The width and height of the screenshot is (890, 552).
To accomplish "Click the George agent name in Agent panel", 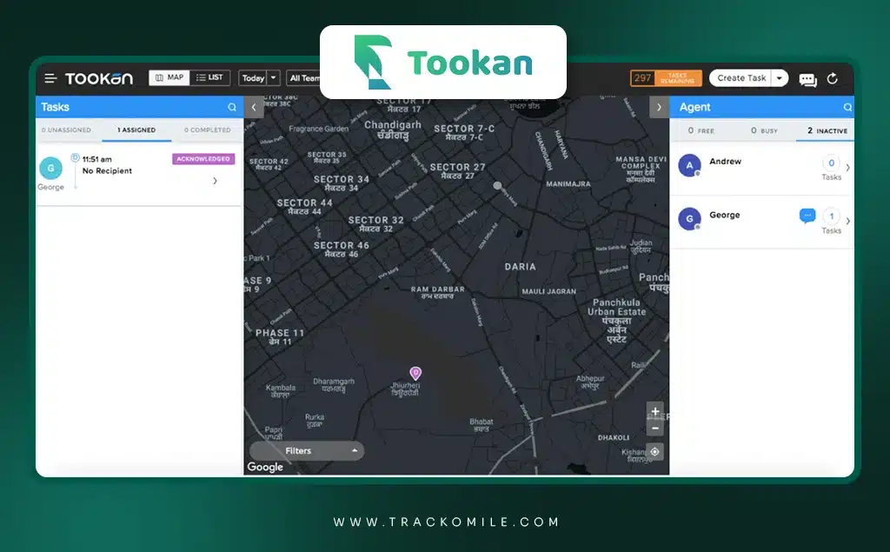I will (x=724, y=215).
